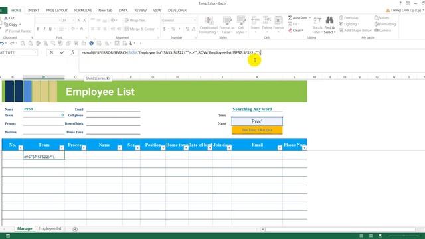The height and width of the screenshot is (239, 425).
Task: Open the REVIEW ribbon tab
Action: (140, 11)
